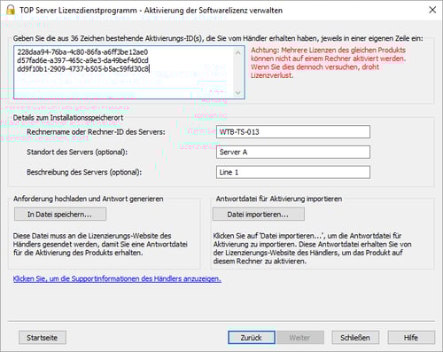Image resolution: width=443 pixels, height=352 pixels.
Task: Click the 'Beschreibung des Servers (optional)' label
Action: click(84, 172)
